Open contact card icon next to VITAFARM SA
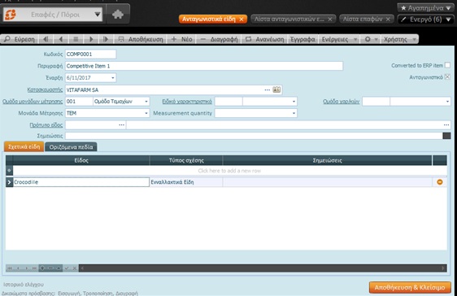 (x=276, y=89)
